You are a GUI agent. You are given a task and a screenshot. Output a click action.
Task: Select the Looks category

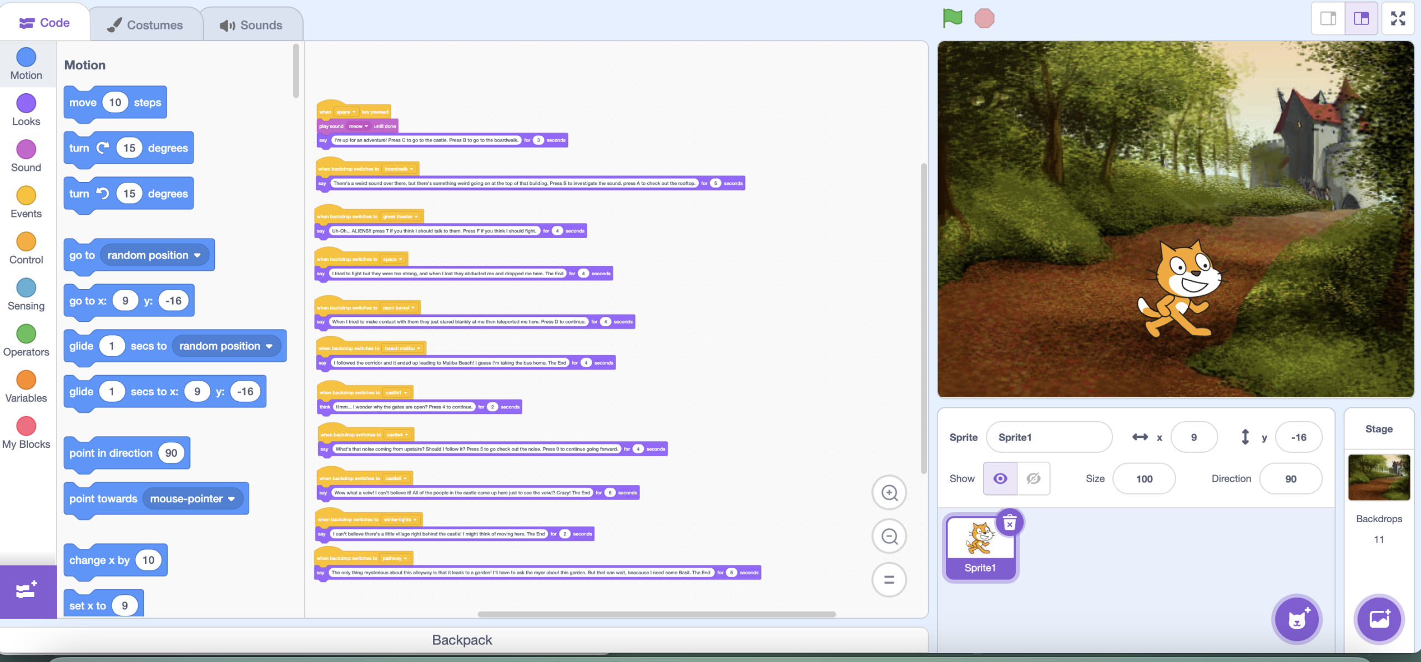click(26, 110)
